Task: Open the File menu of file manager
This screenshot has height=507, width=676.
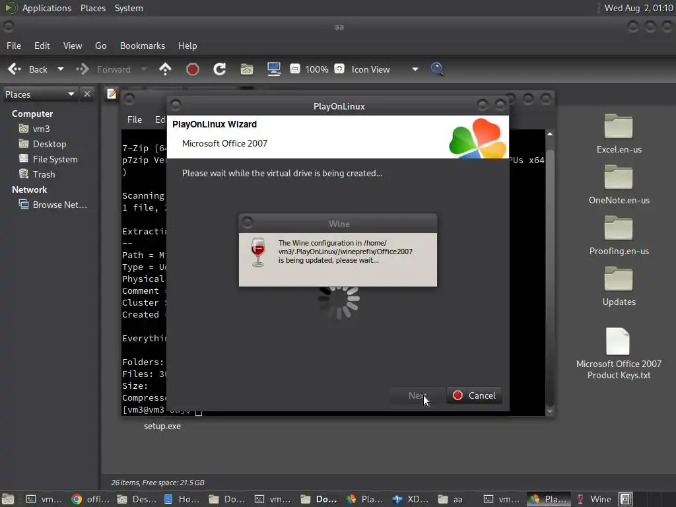Action: tap(14, 46)
